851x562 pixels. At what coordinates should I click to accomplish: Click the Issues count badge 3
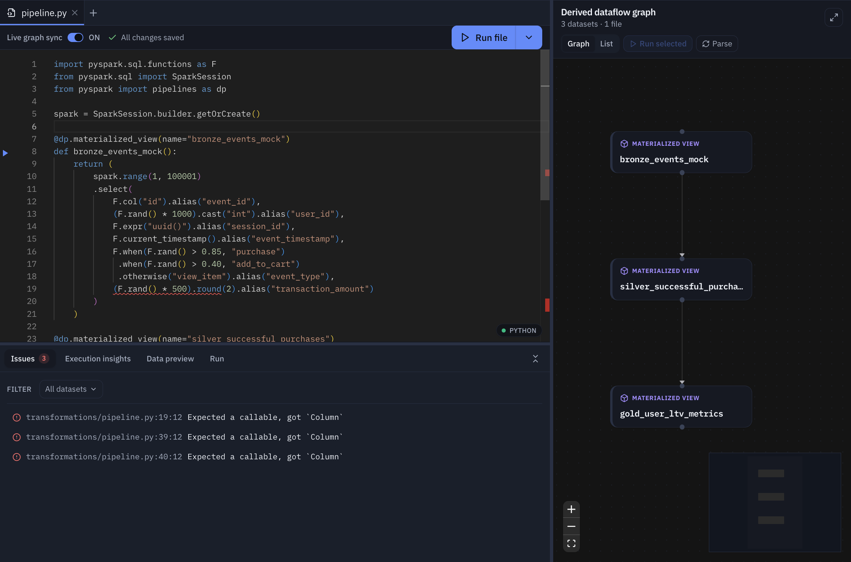click(44, 359)
